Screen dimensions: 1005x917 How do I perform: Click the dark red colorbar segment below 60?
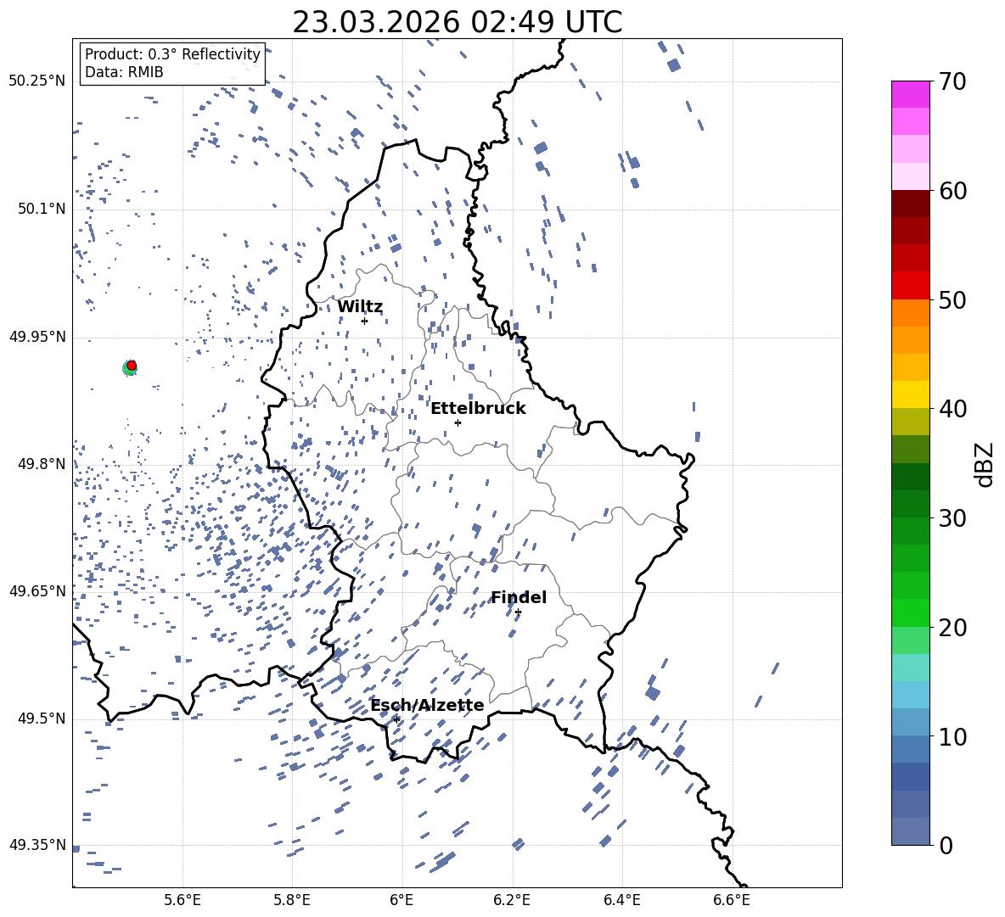pos(910,204)
